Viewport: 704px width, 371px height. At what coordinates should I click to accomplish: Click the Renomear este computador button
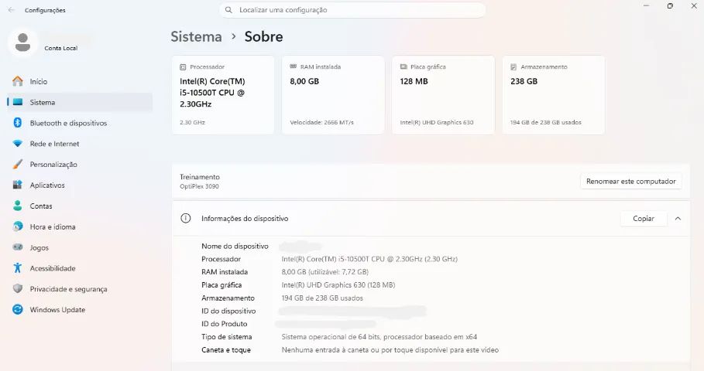[x=631, y=181]
